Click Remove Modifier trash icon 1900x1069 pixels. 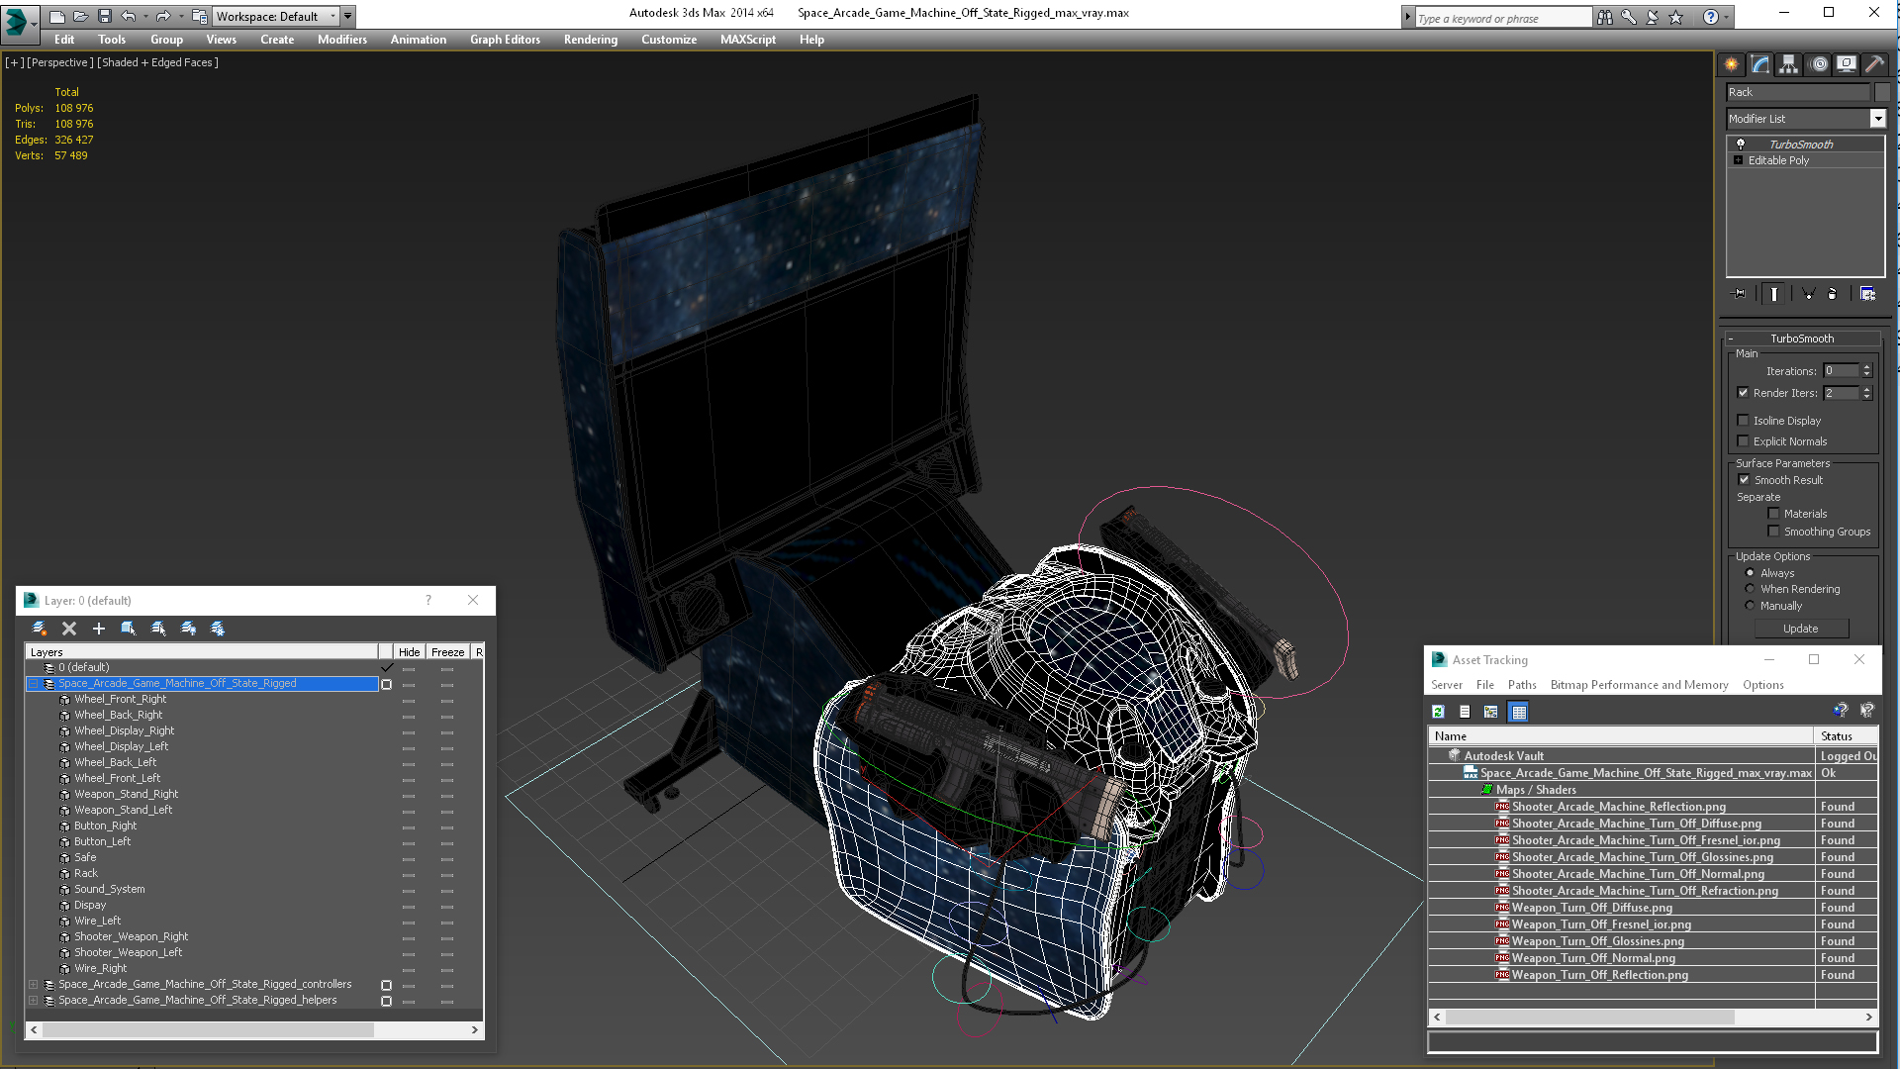pos(1832,294)
